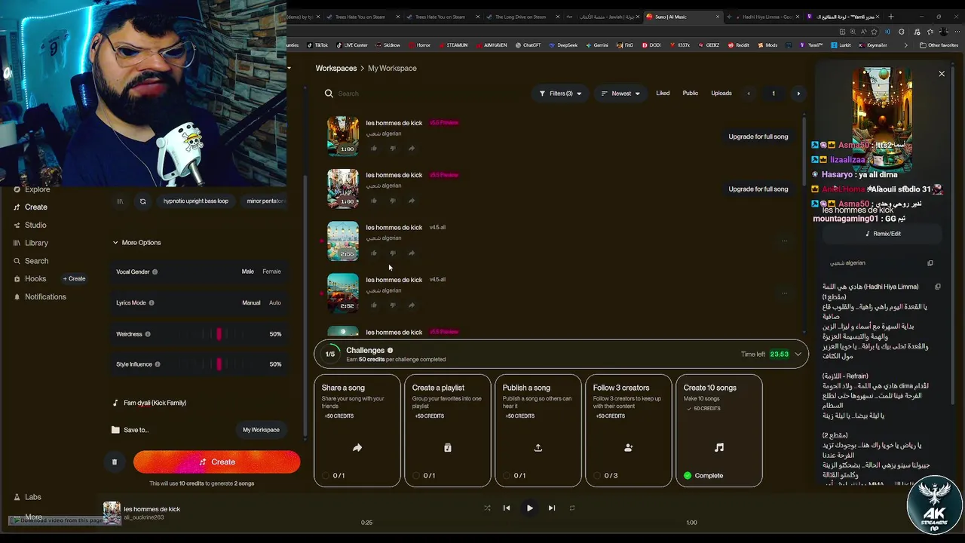Adjust the Style Influence slider
965x543 pixels.
point(219,364)
